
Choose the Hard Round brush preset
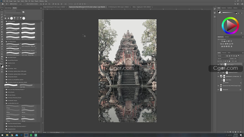13,24
